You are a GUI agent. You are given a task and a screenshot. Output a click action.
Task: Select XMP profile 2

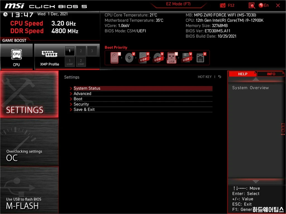tap(81, 51)
